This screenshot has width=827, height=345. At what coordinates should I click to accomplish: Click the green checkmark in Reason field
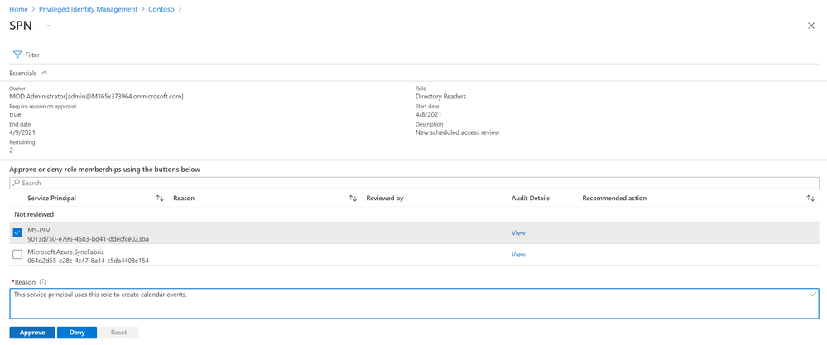(x=813, y=294)
